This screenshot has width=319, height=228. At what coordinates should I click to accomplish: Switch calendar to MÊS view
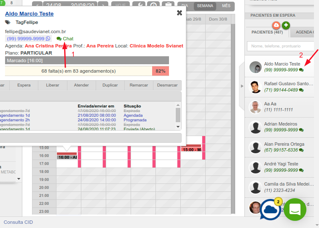(x=226, y=6)
